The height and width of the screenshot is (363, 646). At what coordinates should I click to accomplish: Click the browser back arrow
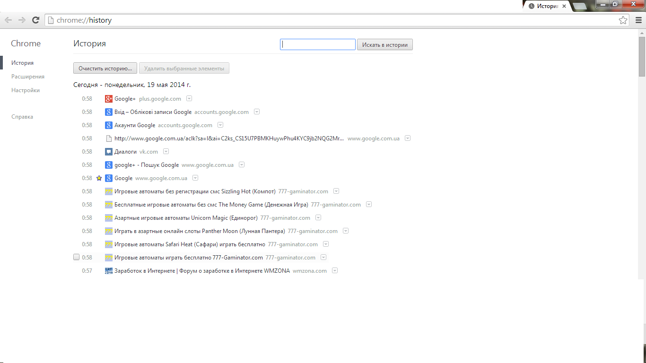click(8, 20)
